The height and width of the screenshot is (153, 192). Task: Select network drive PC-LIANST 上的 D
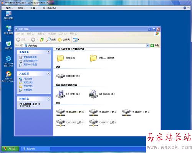pyautogui.click(x=70, y=112)
